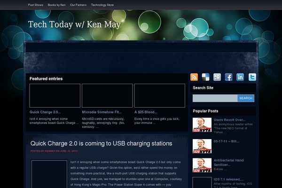The width and height of the screenshot is (282, 188).
Task: Open the popular post Users Revolt Over...
Action: pyautogui.click(x=229, y=120)
